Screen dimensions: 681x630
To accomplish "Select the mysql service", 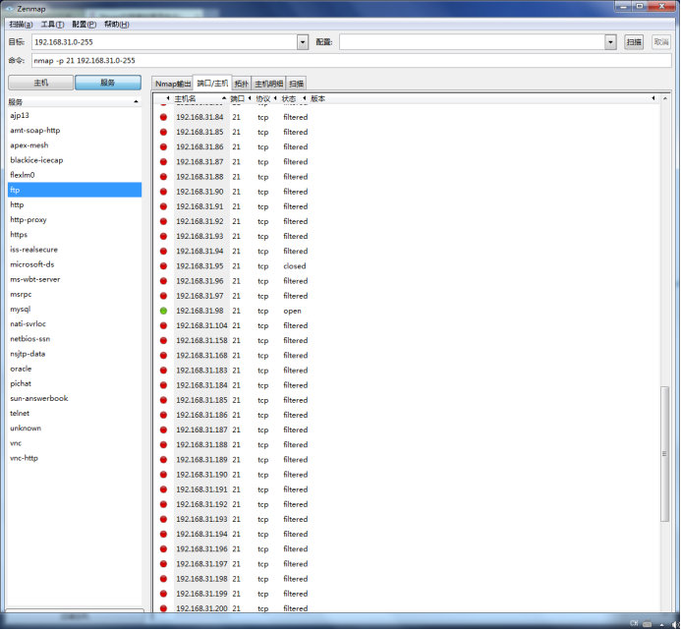I will click(x=75, y=309).
